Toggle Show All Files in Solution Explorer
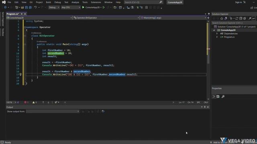The image size is (257, 144). [245, 18]
